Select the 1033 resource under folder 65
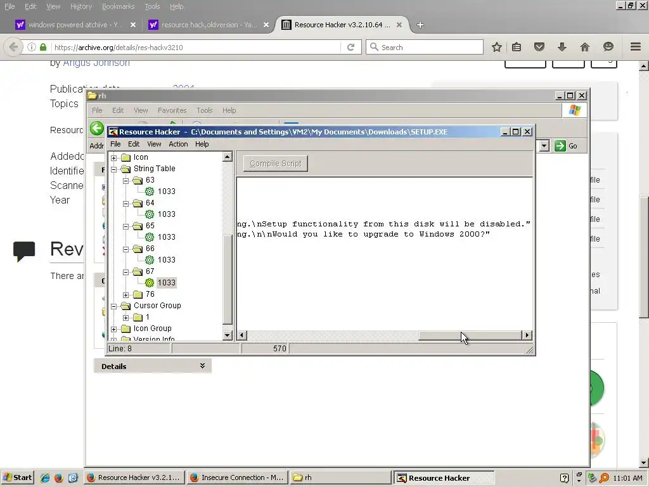Viewport: 649px width, 487px height. coord(167,237)
